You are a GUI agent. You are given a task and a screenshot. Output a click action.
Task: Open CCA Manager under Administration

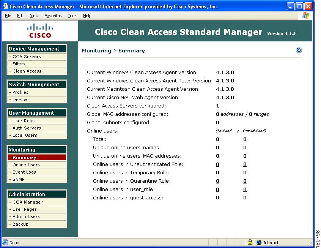[37, 202]
